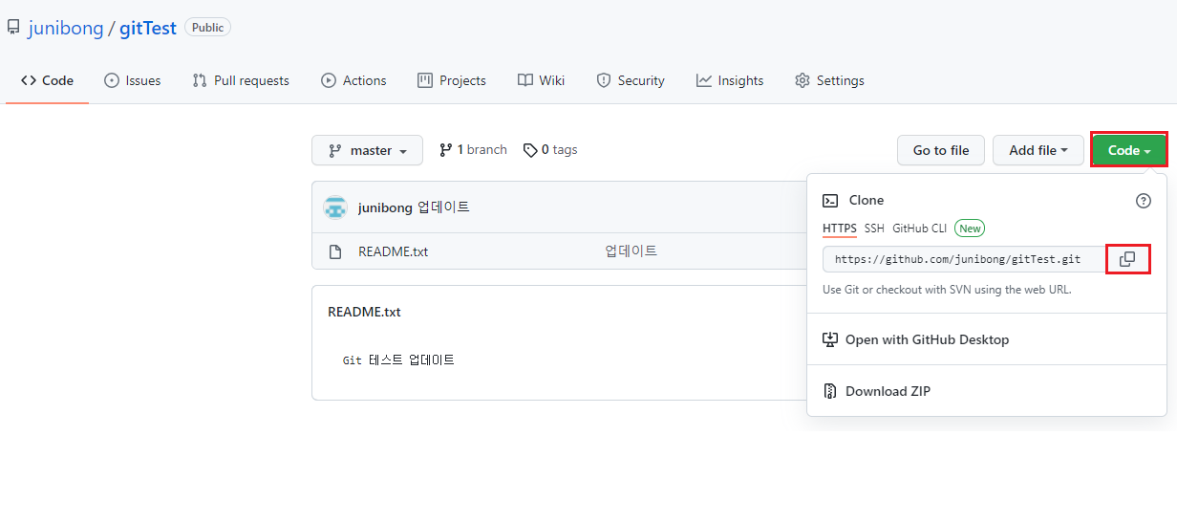
Task: Click the Git 테스트 업데이트 readme text
Action: [x=399, y=360]
